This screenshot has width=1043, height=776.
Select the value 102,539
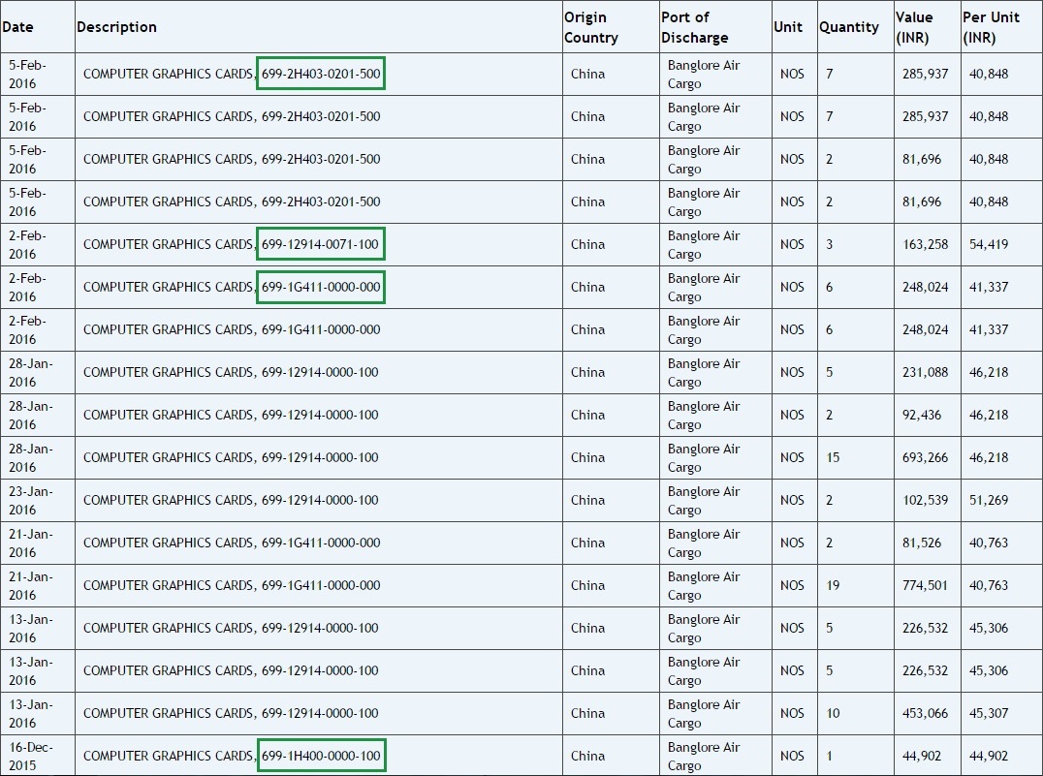pos(926,500)
